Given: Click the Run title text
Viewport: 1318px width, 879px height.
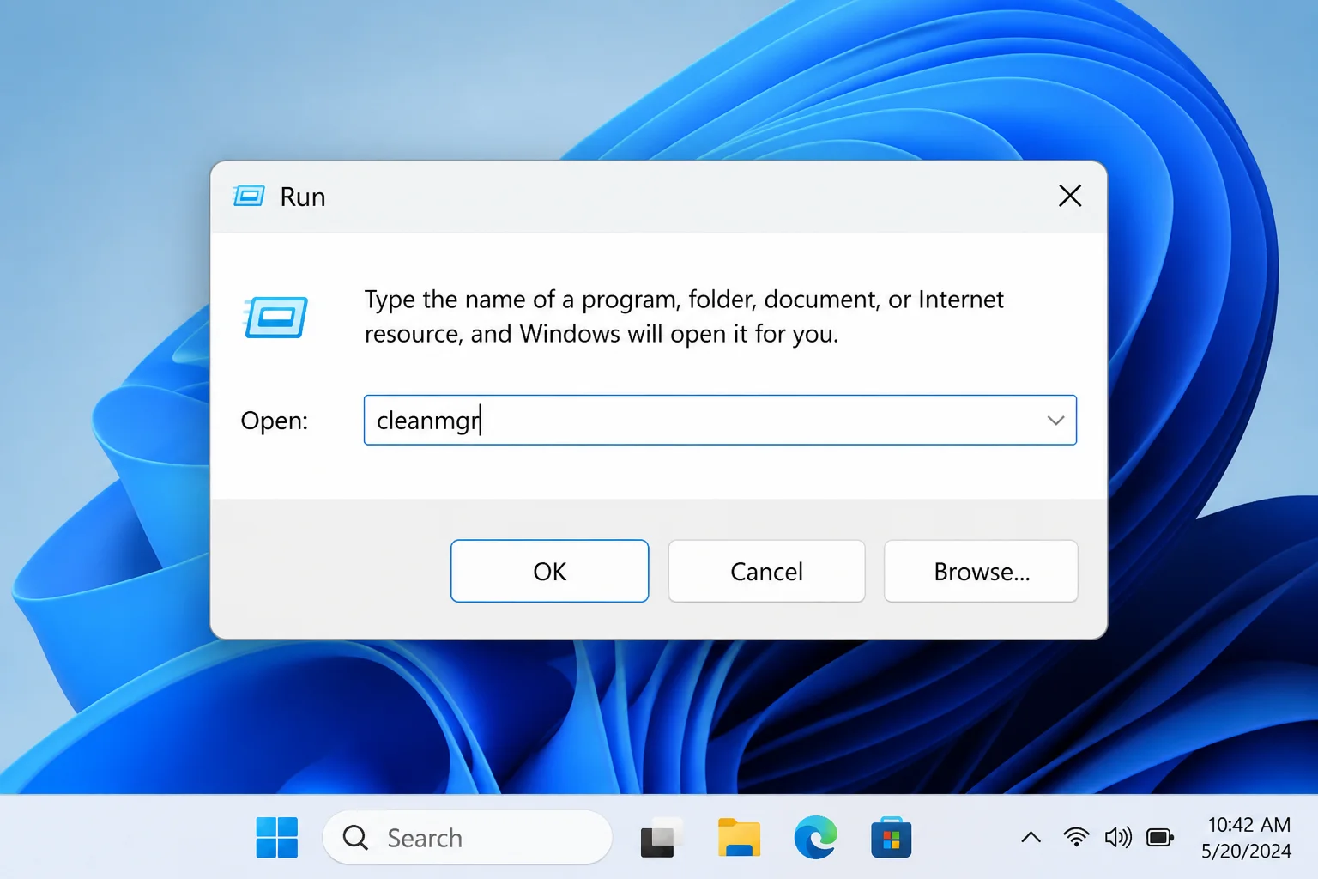Looking at the screenshot, I should pos(303,197).
